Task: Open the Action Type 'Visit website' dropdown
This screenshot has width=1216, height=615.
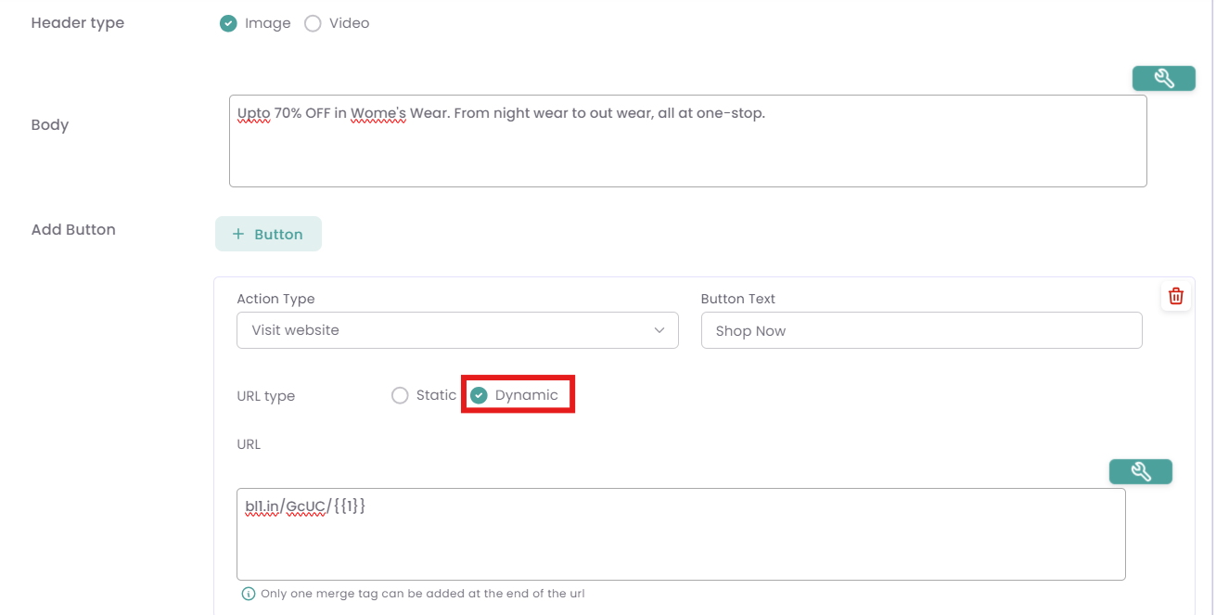Action: tap(457, 330)
